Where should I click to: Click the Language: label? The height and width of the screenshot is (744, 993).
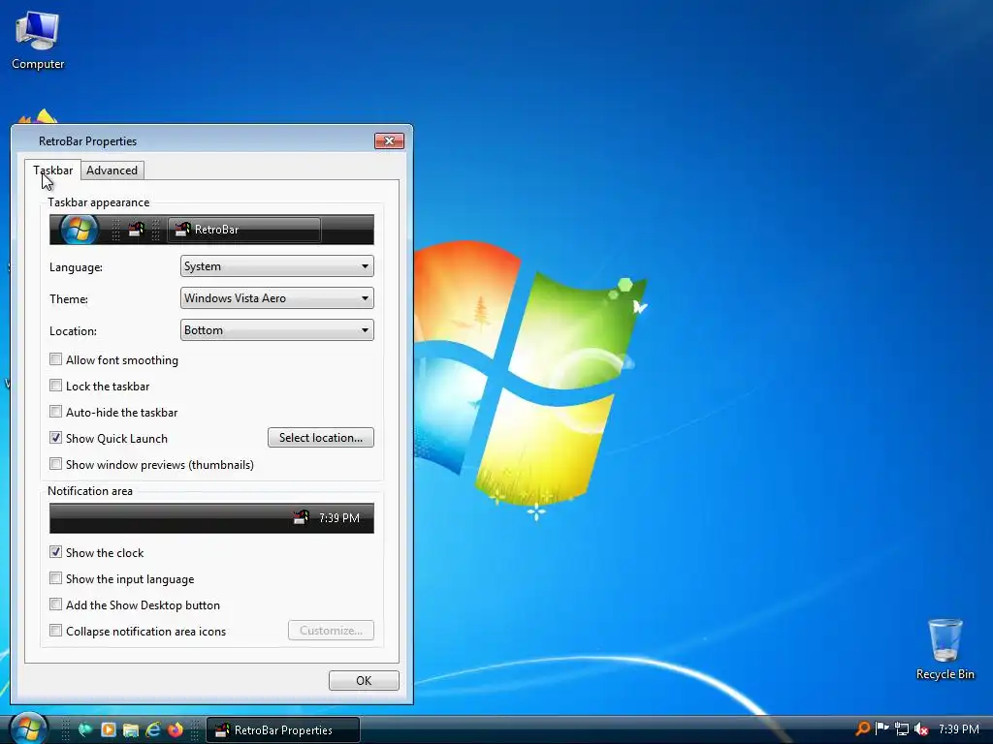click(76, 267)
